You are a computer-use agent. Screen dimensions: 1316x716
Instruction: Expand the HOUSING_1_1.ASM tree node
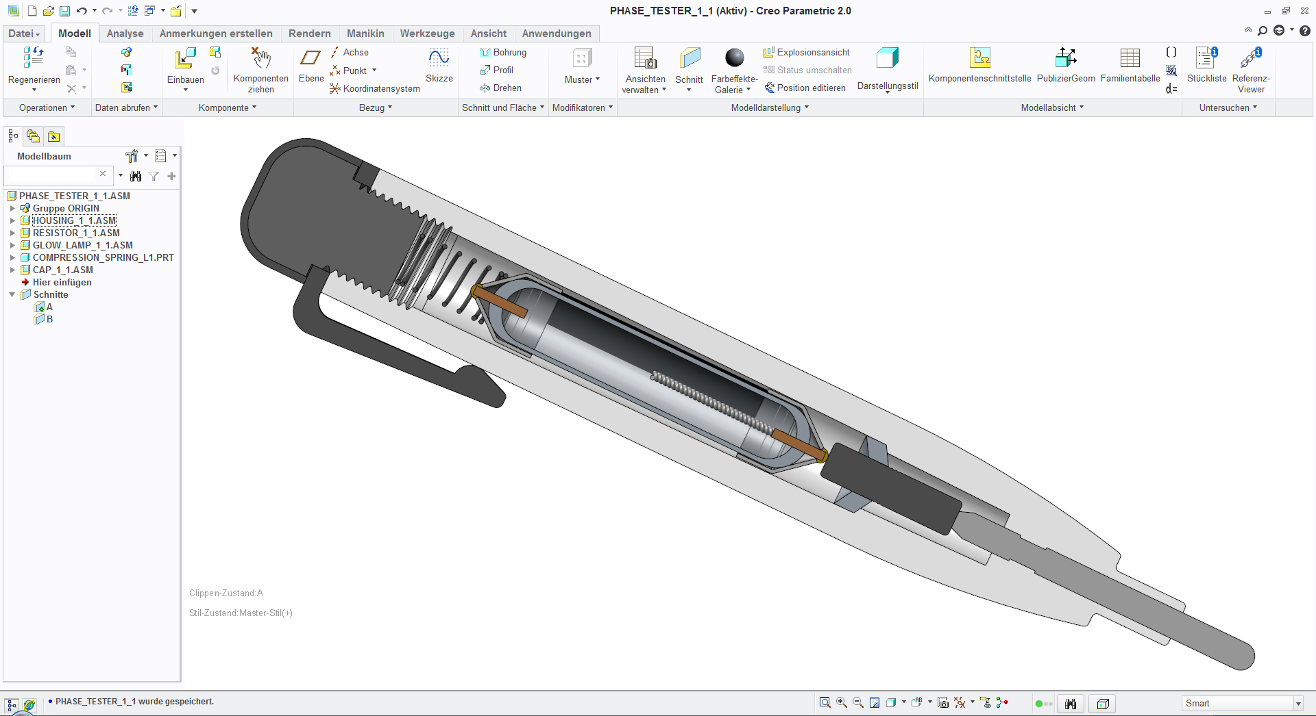point(12,220)
